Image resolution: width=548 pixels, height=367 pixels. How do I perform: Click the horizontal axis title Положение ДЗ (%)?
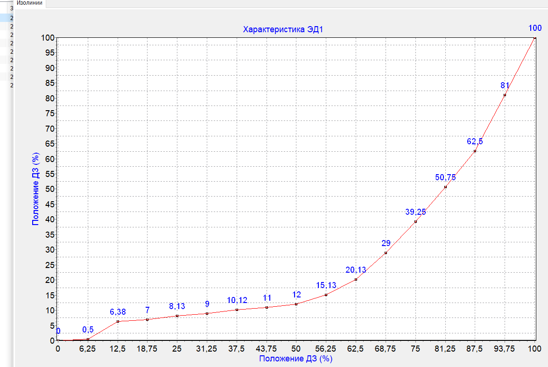[x=295, y=359]
